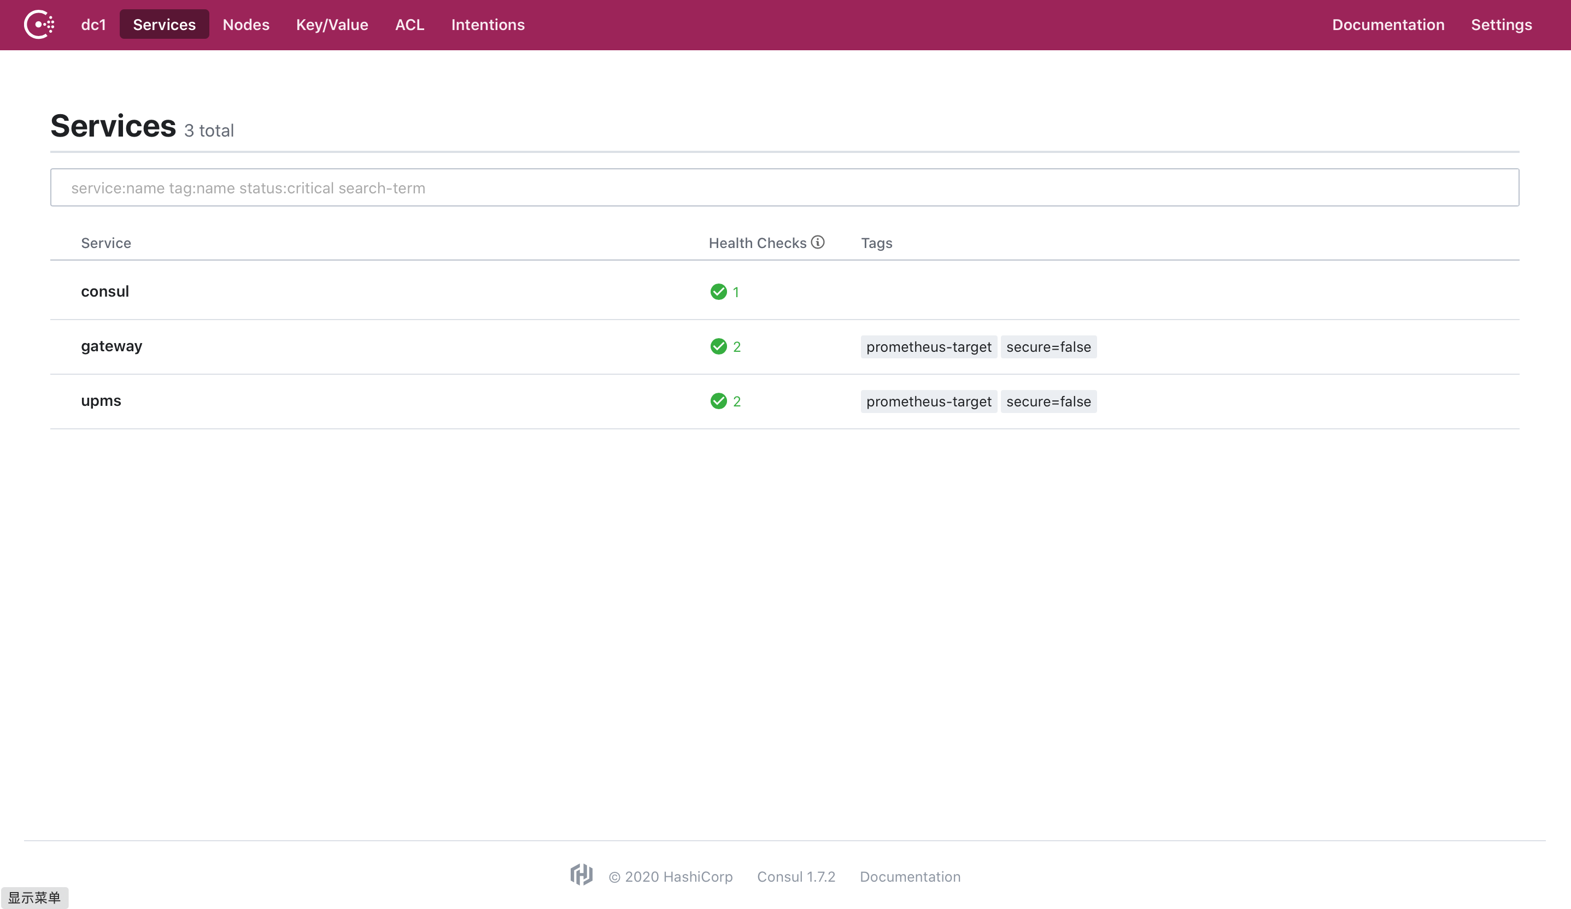Open the upms service details

(x=101, y=400)
